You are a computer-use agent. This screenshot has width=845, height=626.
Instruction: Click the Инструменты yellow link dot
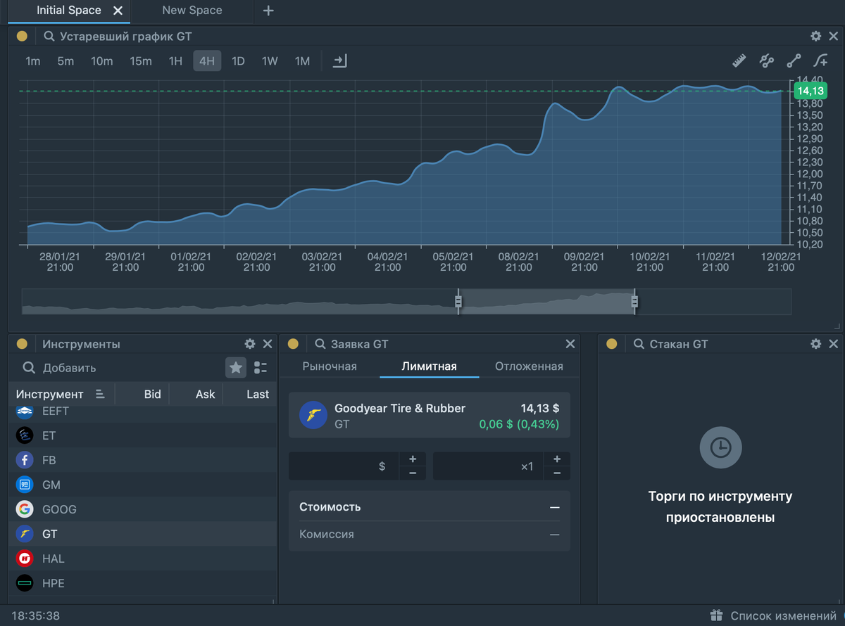pos(22,344)
